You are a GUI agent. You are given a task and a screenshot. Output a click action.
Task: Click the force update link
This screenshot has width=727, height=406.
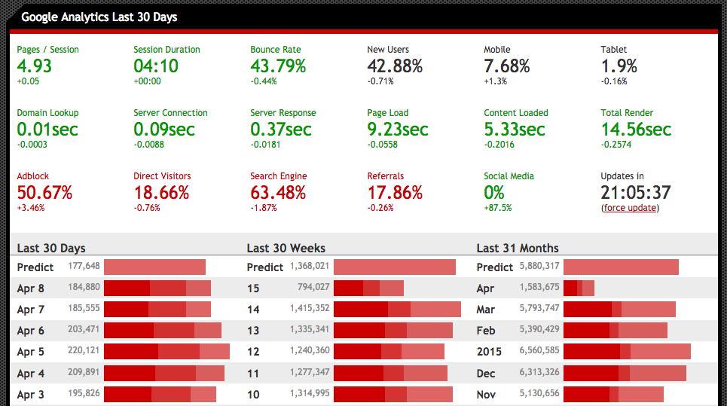(x=630, y=208)
